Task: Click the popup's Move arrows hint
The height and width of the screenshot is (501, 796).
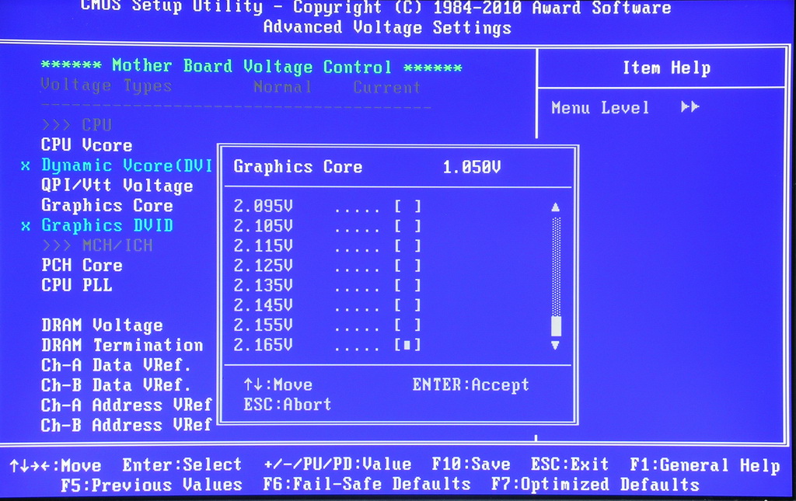Action: tap(278, 385)
